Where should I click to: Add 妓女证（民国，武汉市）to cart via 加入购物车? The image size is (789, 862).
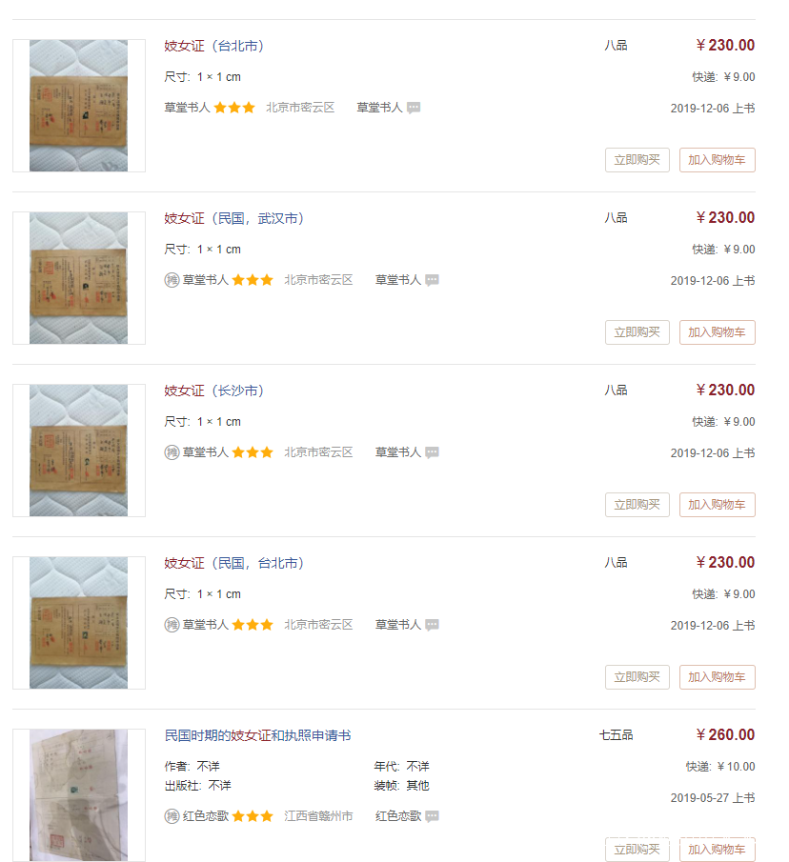click(x=717, y=332)
